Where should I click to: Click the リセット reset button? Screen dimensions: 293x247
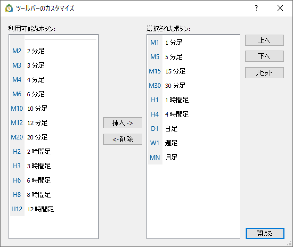[x=264, y=73]
